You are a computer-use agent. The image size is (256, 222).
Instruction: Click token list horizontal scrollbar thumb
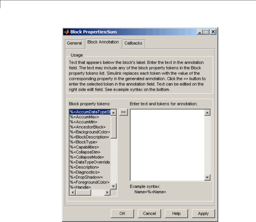(83, 192)
